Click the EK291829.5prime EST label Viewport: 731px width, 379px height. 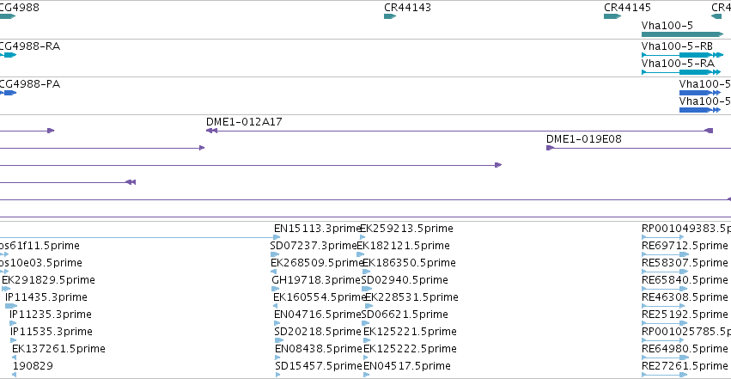[48, 280]
